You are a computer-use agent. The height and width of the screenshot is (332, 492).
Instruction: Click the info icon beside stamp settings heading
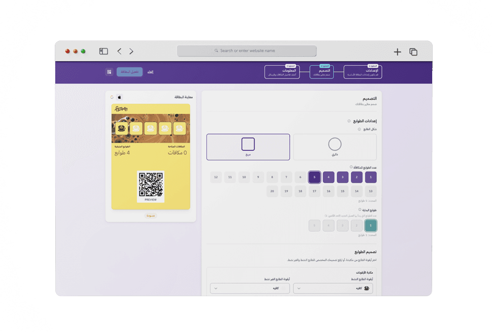click(349, 121)
